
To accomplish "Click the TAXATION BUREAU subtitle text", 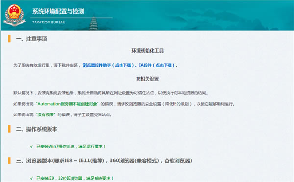I will pyautogui.click(x=49, y=23).
